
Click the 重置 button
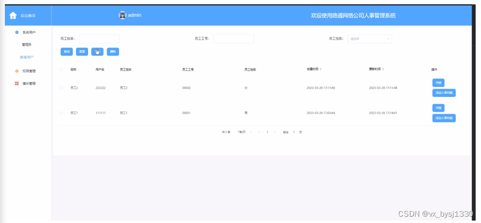[82, 52]
